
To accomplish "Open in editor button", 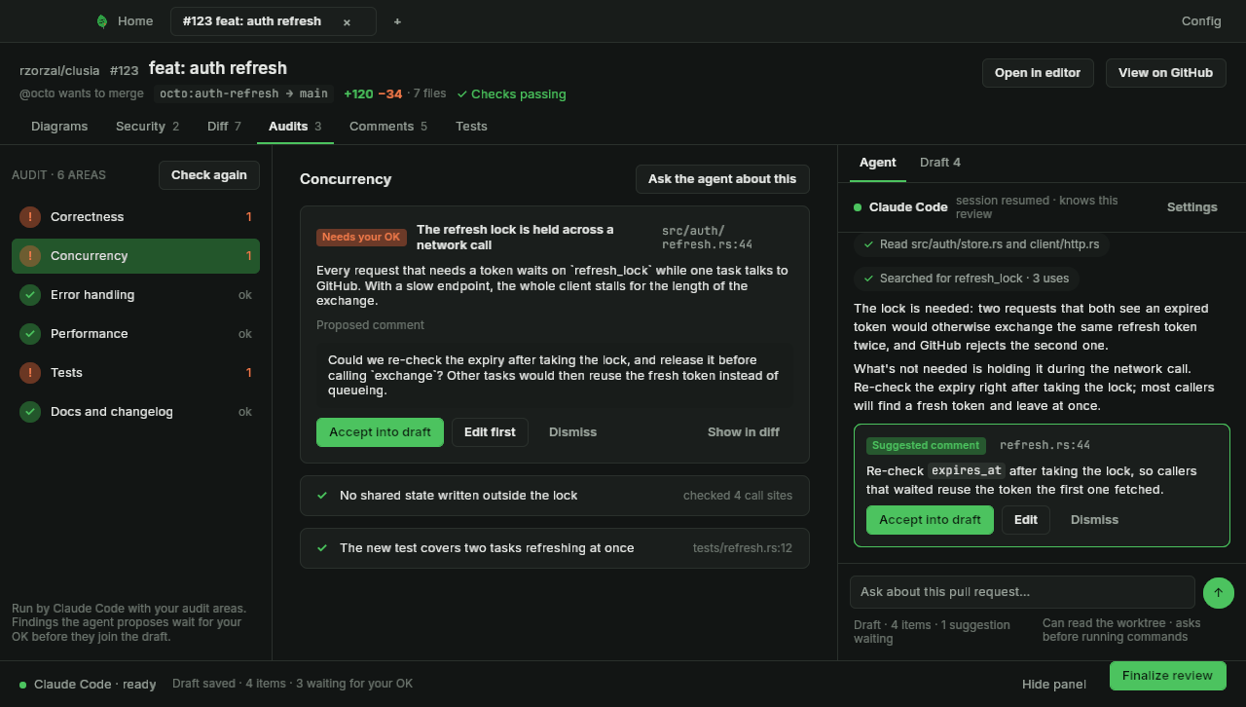I will (x=1038, y=73).
